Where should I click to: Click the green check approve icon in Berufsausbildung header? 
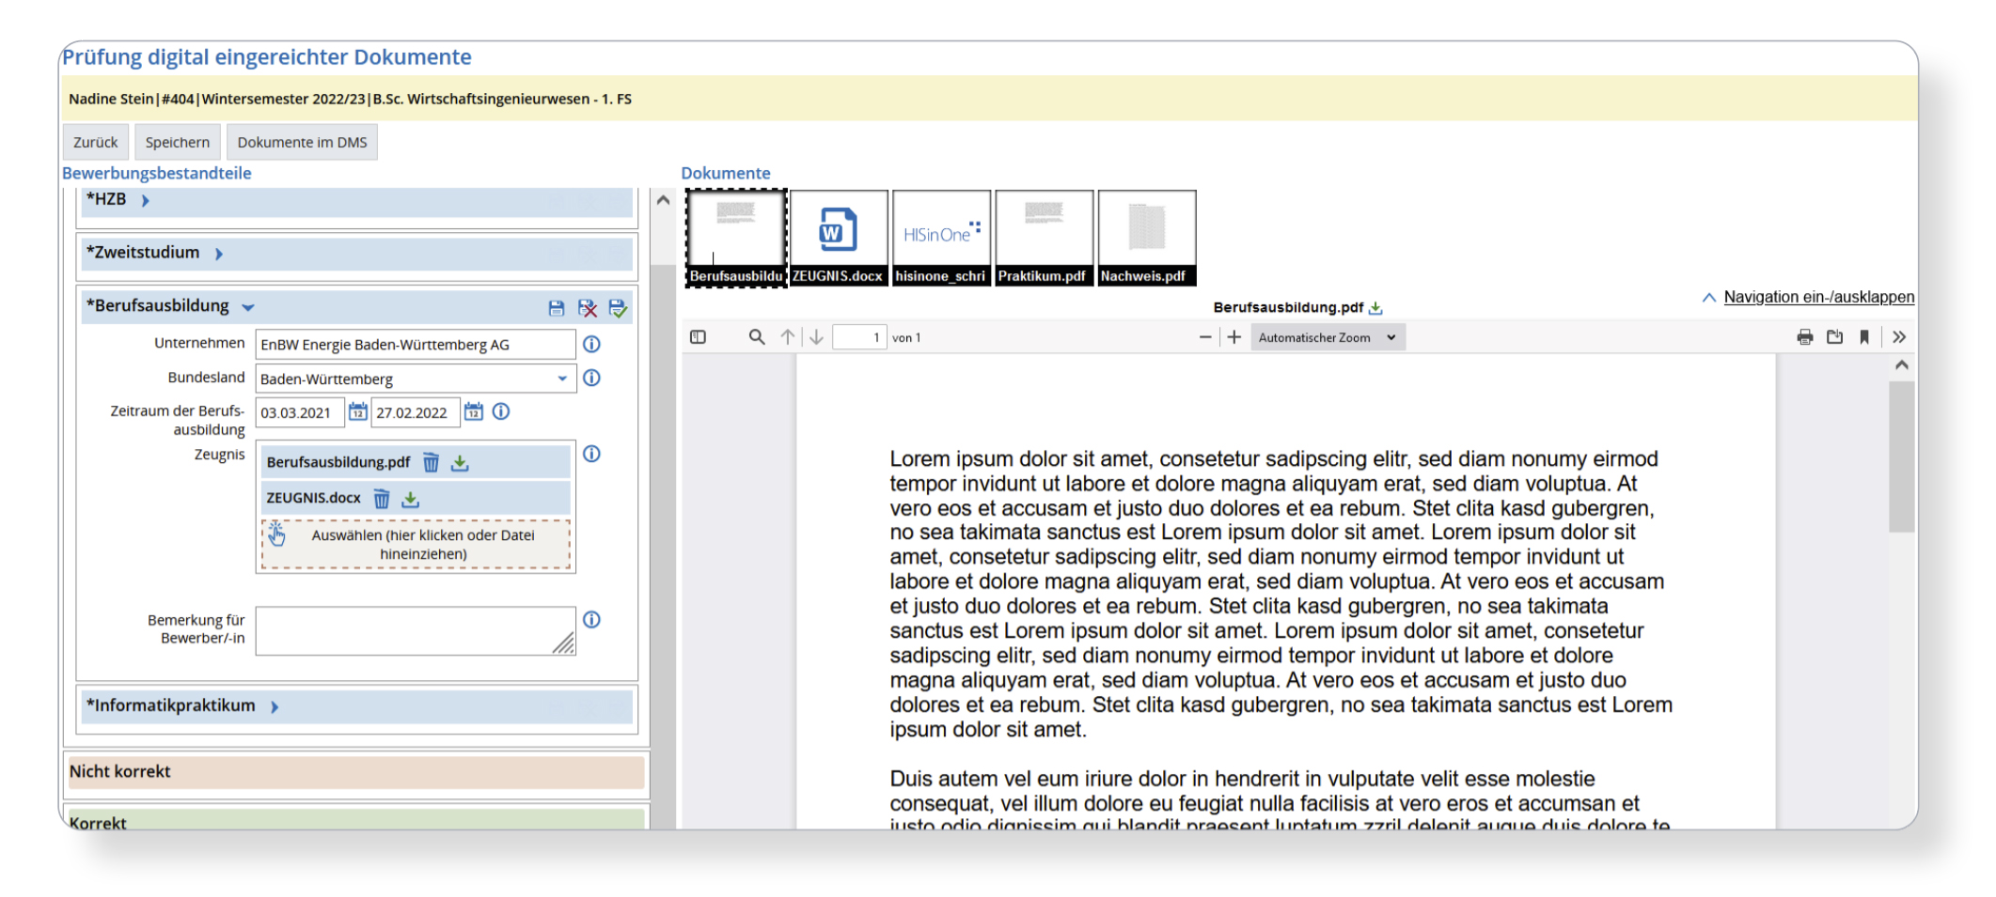click(x=618, y=308)
